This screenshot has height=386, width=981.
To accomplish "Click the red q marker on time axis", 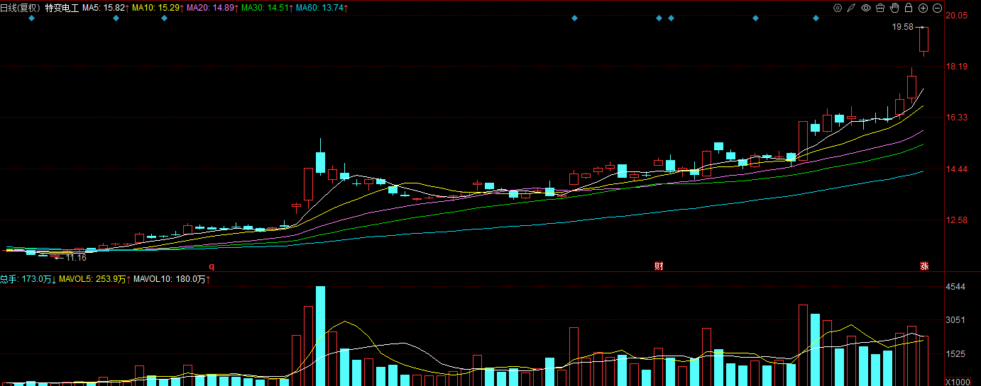I will (x=211, y=266).
